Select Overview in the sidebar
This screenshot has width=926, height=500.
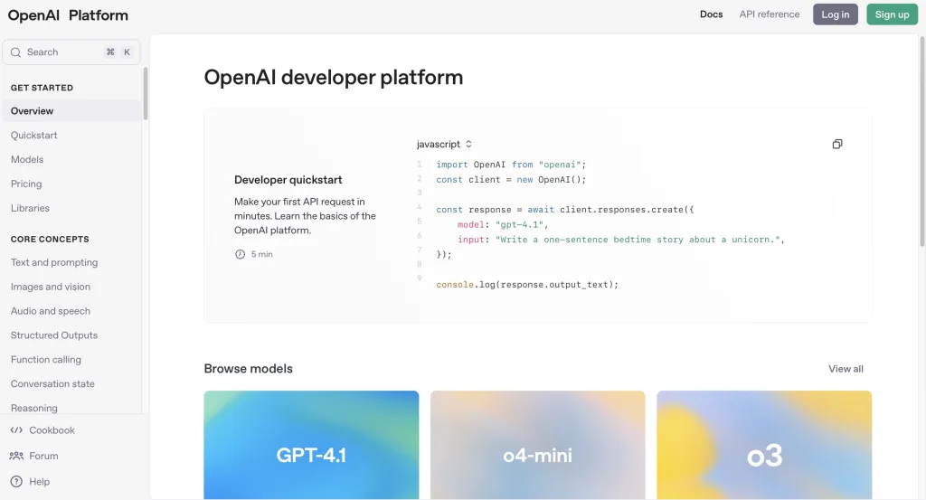(x=71, y=111)
